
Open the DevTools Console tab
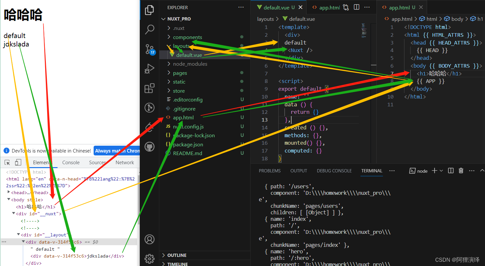tap(71, 162)
